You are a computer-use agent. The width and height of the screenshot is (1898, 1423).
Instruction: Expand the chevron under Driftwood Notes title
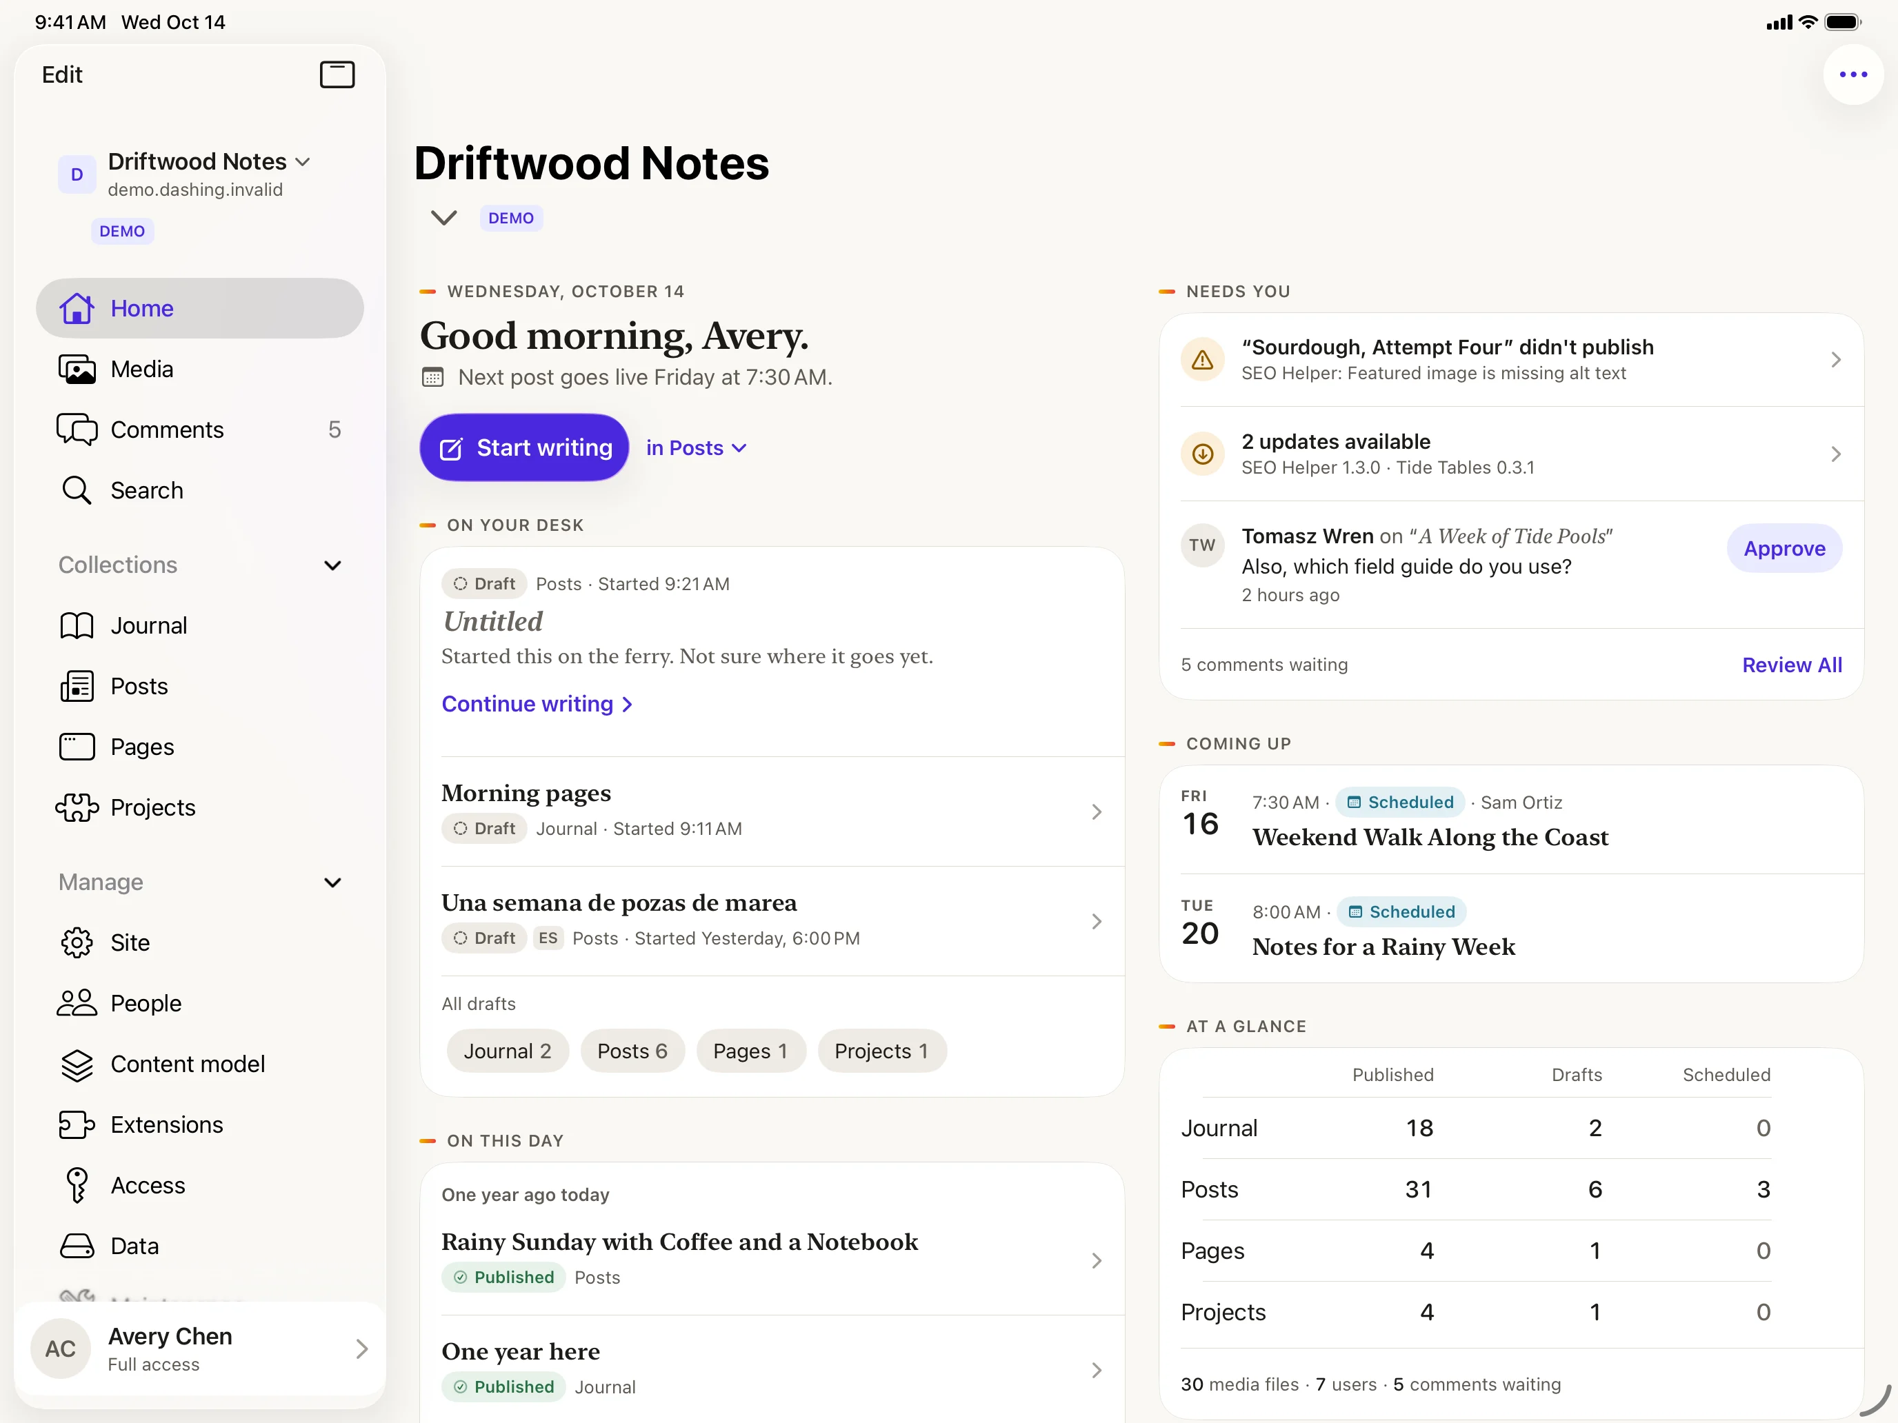click(x=443, y=218)
